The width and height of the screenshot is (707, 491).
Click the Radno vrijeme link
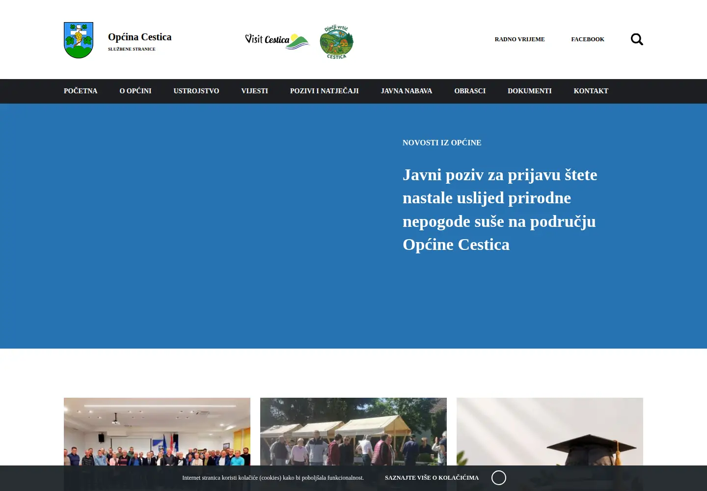pos(519,39)
